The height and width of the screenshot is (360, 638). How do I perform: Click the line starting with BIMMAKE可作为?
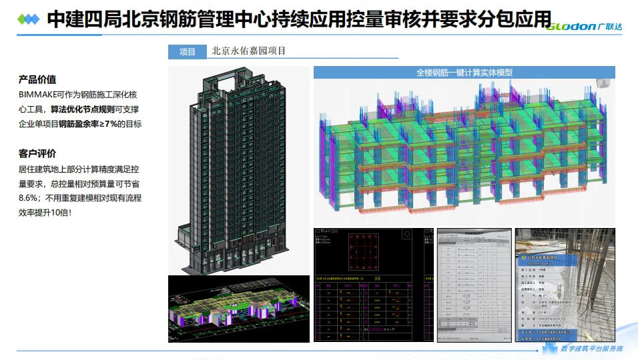tap(77, 95)
